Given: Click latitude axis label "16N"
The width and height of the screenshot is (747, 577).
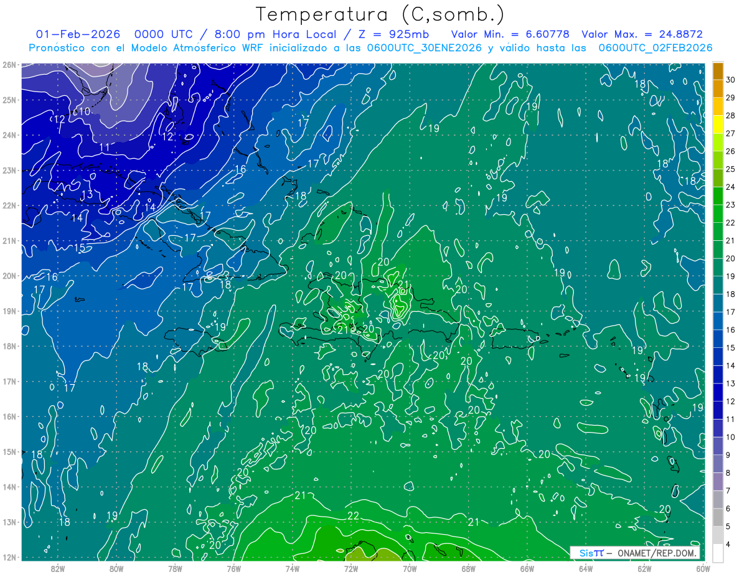Looking at the screenshot, I should [x=9, y=416].
